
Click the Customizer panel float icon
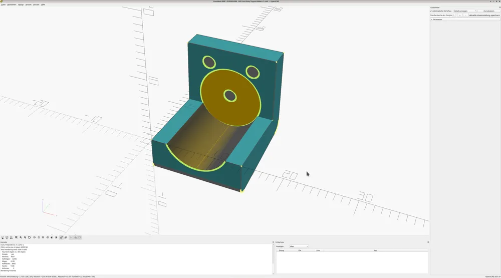click(499, 8)
